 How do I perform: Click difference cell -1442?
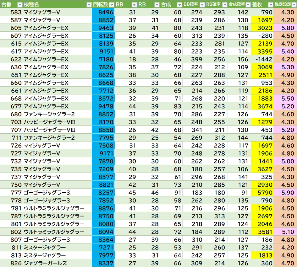[262, 59]
